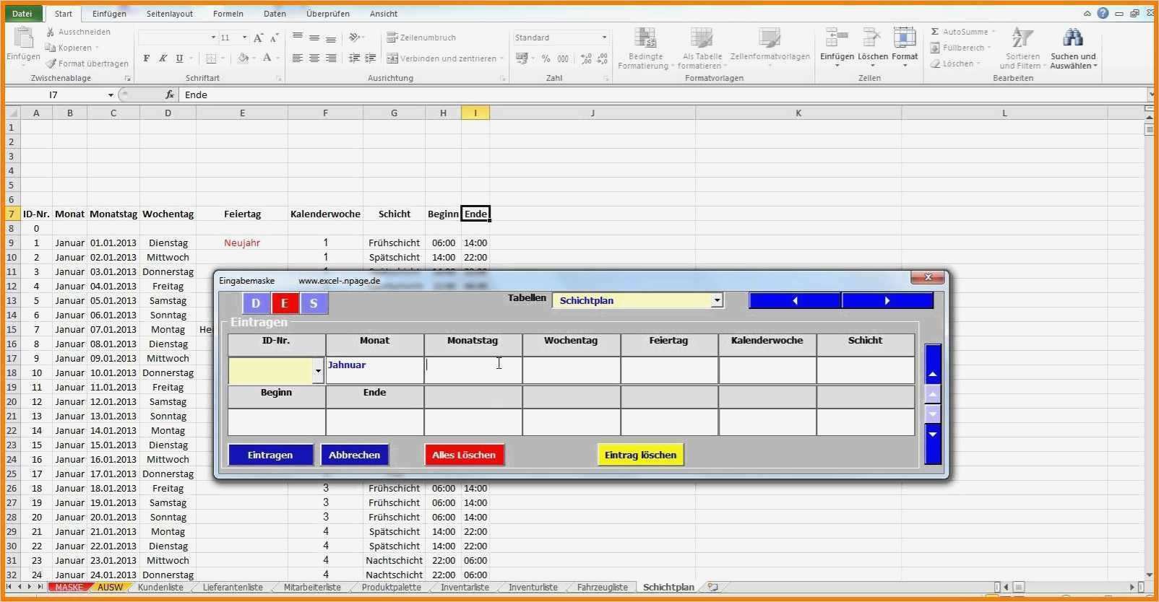
Task: Toggle bold (F) formatting
Action: point(147,58)
